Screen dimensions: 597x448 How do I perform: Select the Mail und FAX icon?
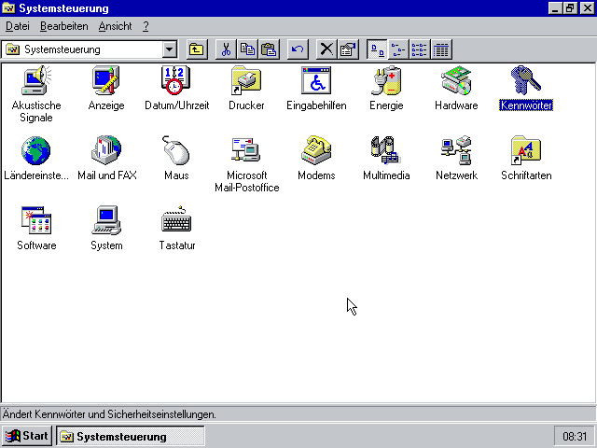coord(106,150)
